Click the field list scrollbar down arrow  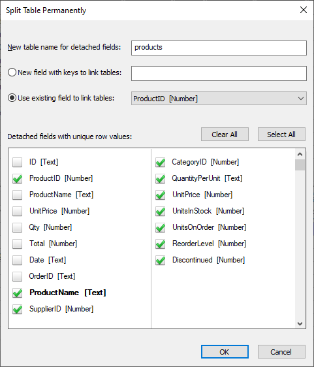coord(300,323)
